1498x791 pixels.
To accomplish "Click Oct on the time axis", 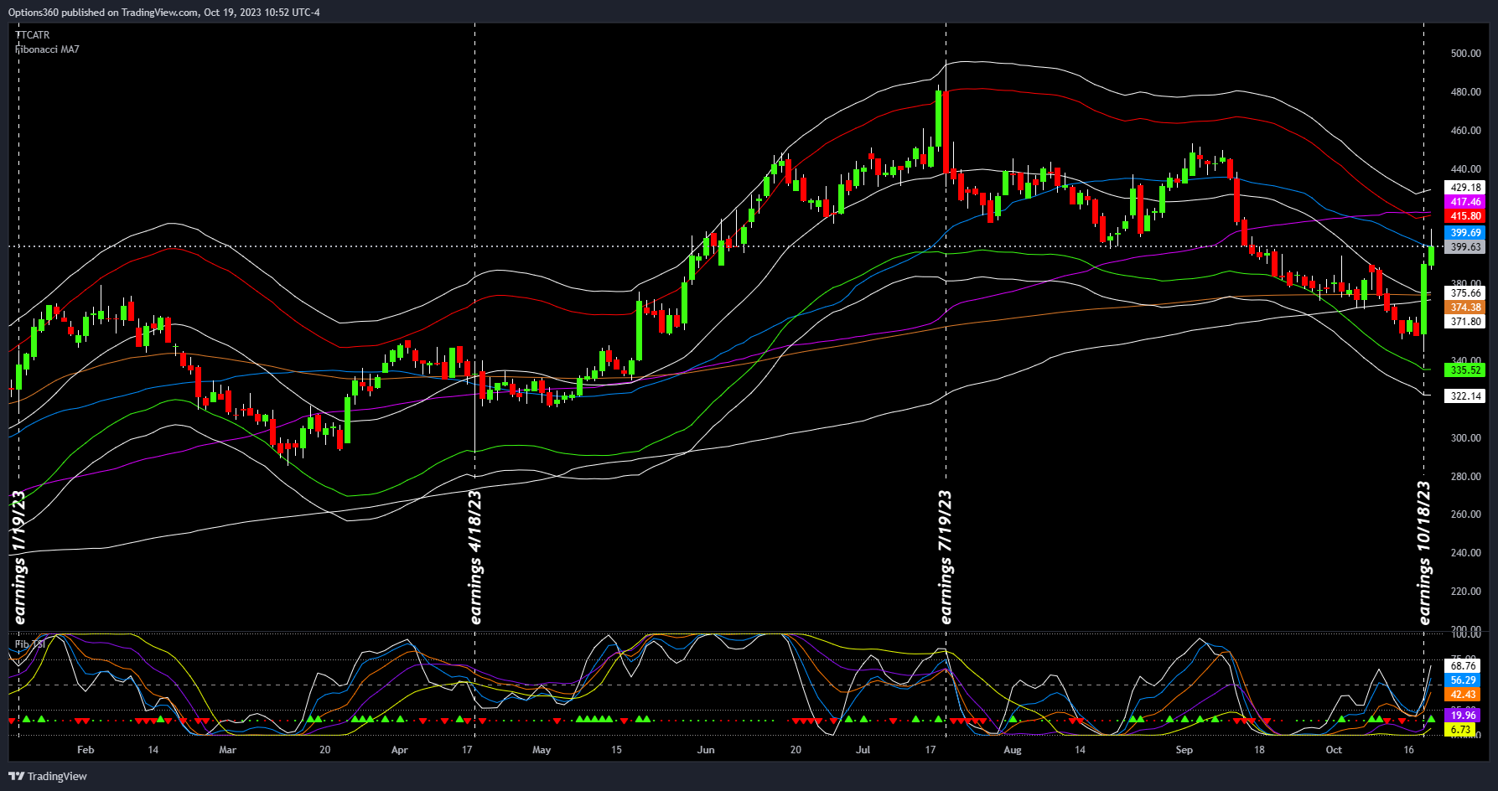I will point(1334,750).
